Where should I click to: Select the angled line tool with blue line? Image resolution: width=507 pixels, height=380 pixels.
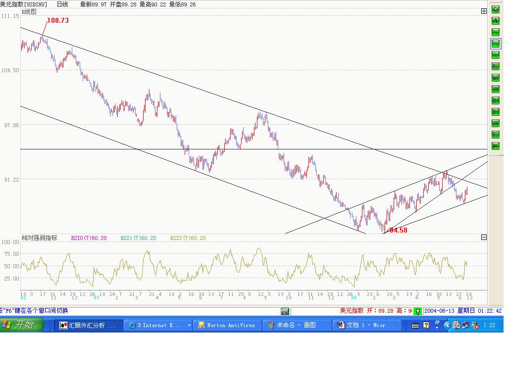coord(495,78)
